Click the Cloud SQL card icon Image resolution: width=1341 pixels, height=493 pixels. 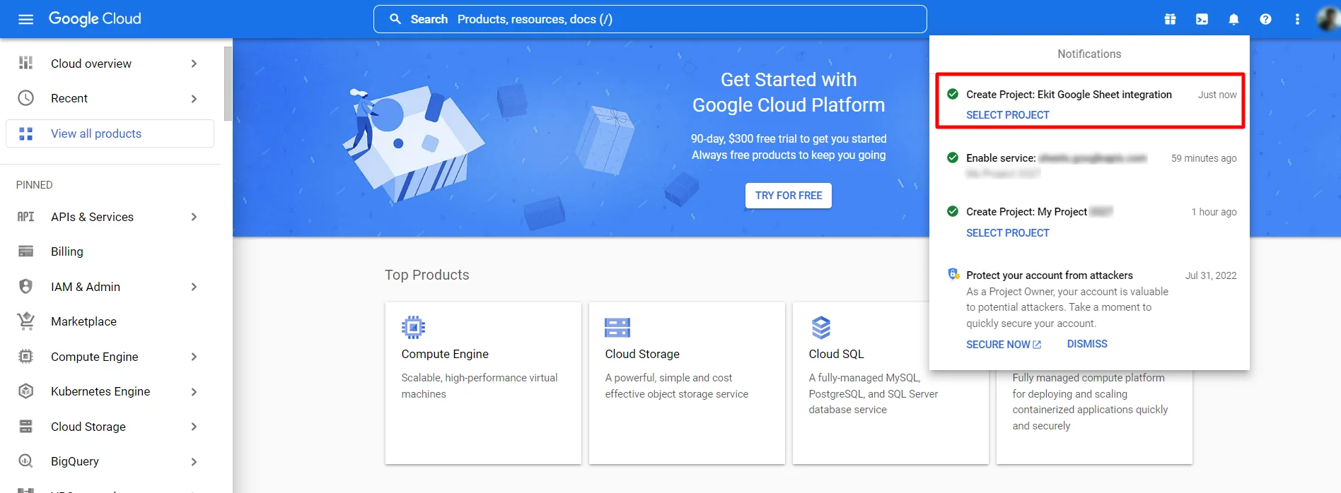coord(821,328)
